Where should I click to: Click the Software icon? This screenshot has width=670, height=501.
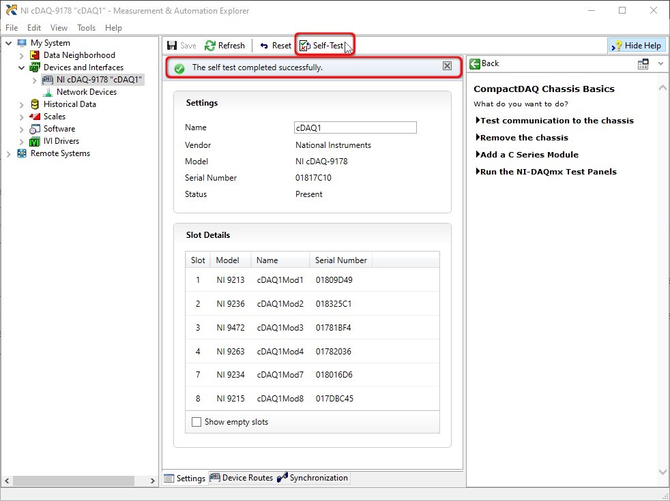click(x=35, y=129)
